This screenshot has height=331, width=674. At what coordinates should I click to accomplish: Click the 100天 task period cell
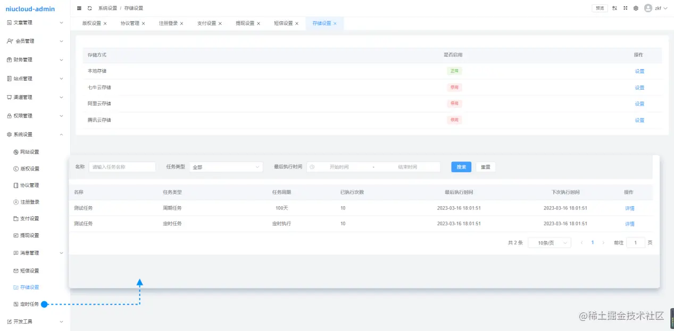click(x=281, y=208)
